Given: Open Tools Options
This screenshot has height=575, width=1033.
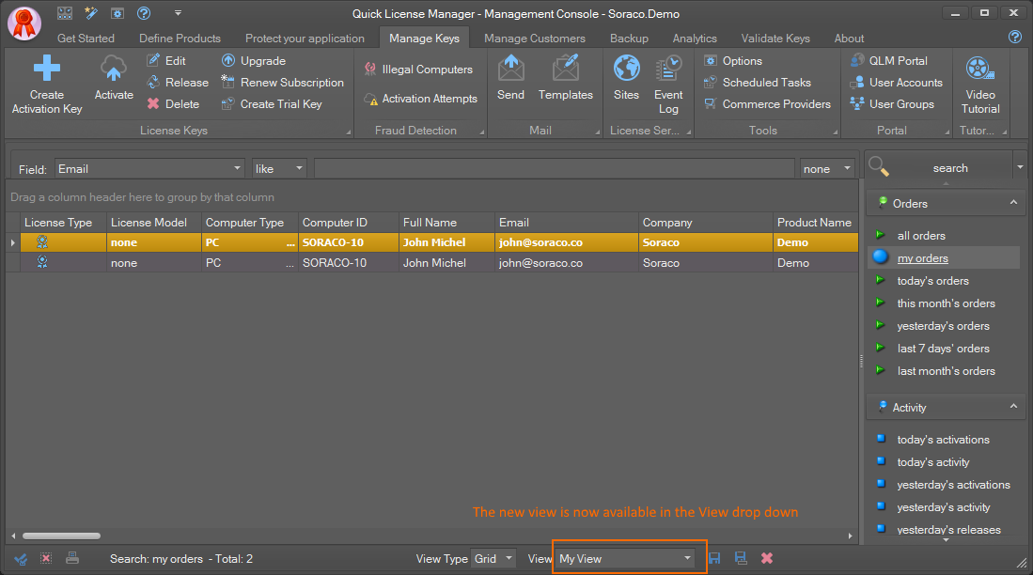Looking at the screenshot, I should click(733, 60).
